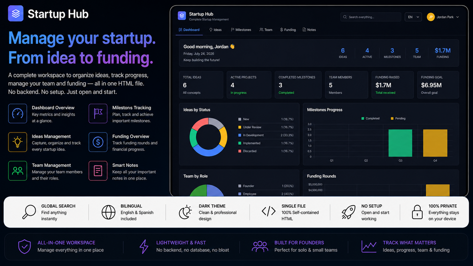
Task: Switch to the Milestones tab
Action: tap(241, 30)
